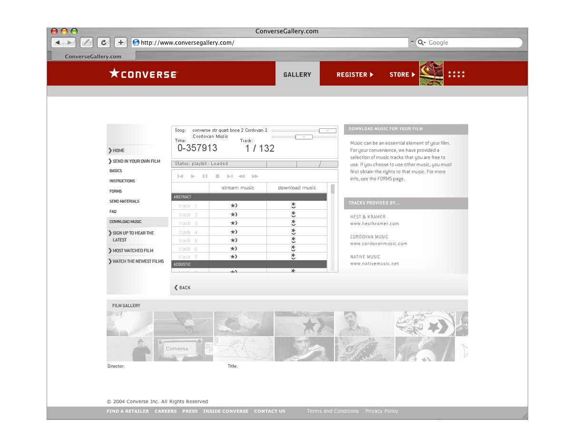The image size is (571, 447).
Task: Open Basics in sidebar
Action: coord(116,171)
